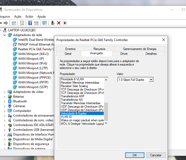Screen dimensions: 186x160
Task: Switch to the Gerenciamento de Energia tab
Action: 140,49
